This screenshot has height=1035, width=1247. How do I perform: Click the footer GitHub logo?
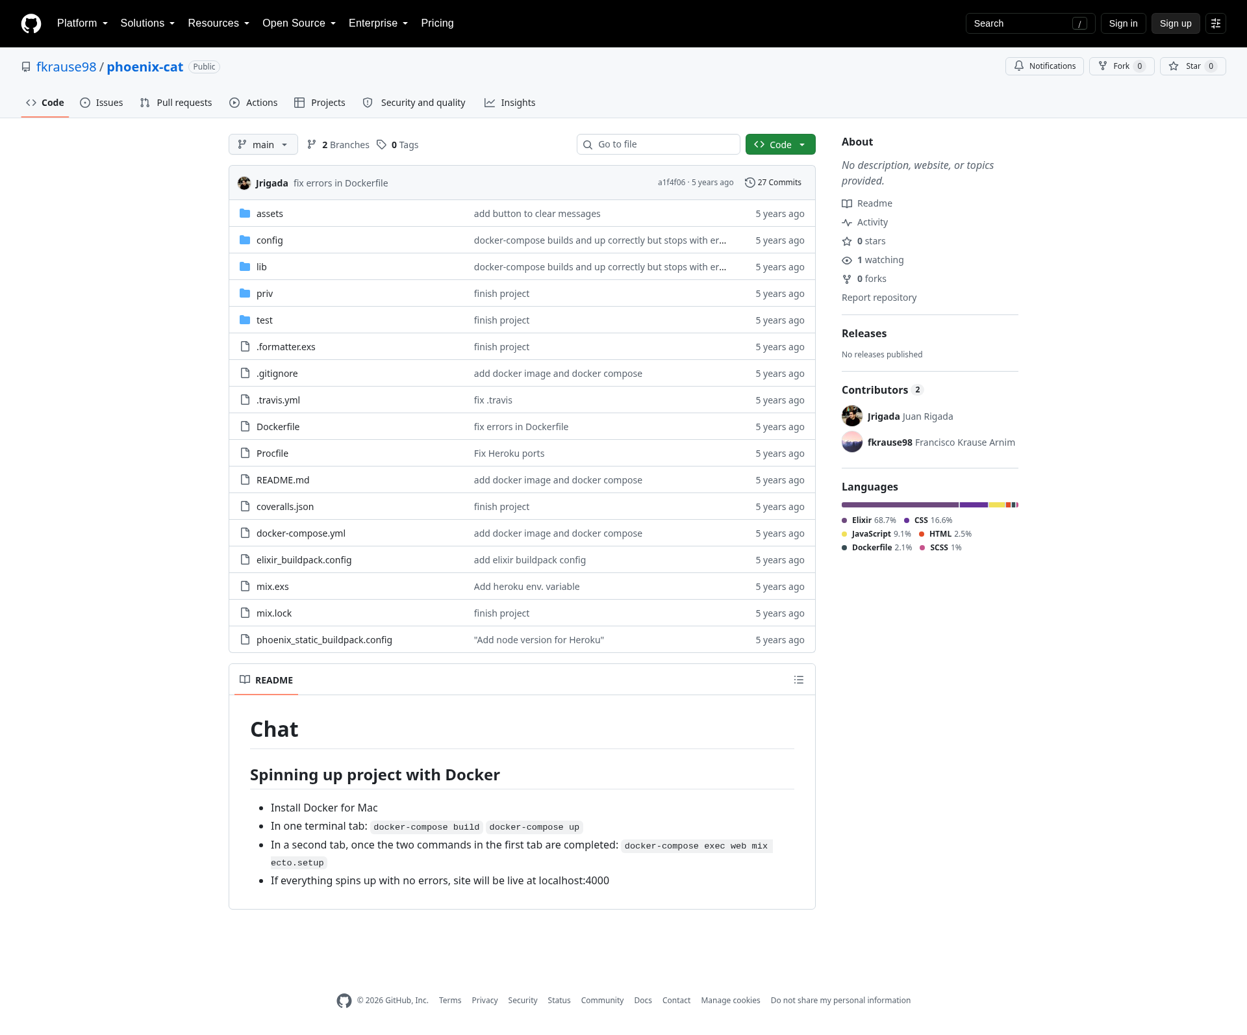click(x=344, y=1001)
